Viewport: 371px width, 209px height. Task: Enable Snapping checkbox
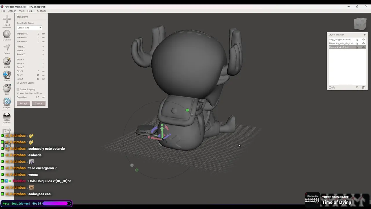18,89
